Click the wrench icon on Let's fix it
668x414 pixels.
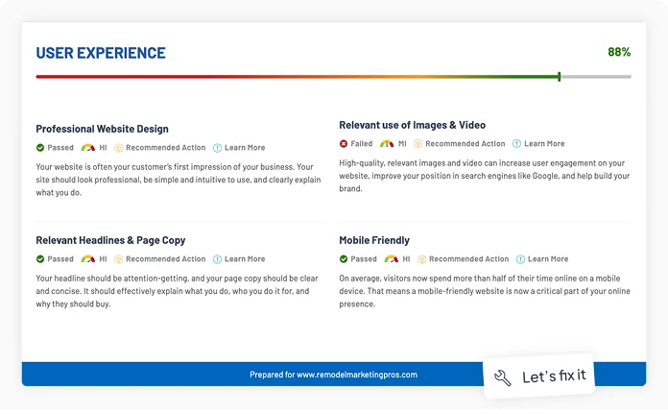click(x=503, y=377)
